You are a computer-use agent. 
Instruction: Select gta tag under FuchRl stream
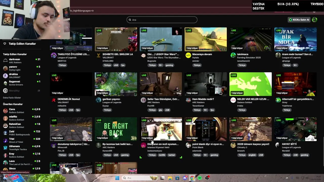coord(160,110)
